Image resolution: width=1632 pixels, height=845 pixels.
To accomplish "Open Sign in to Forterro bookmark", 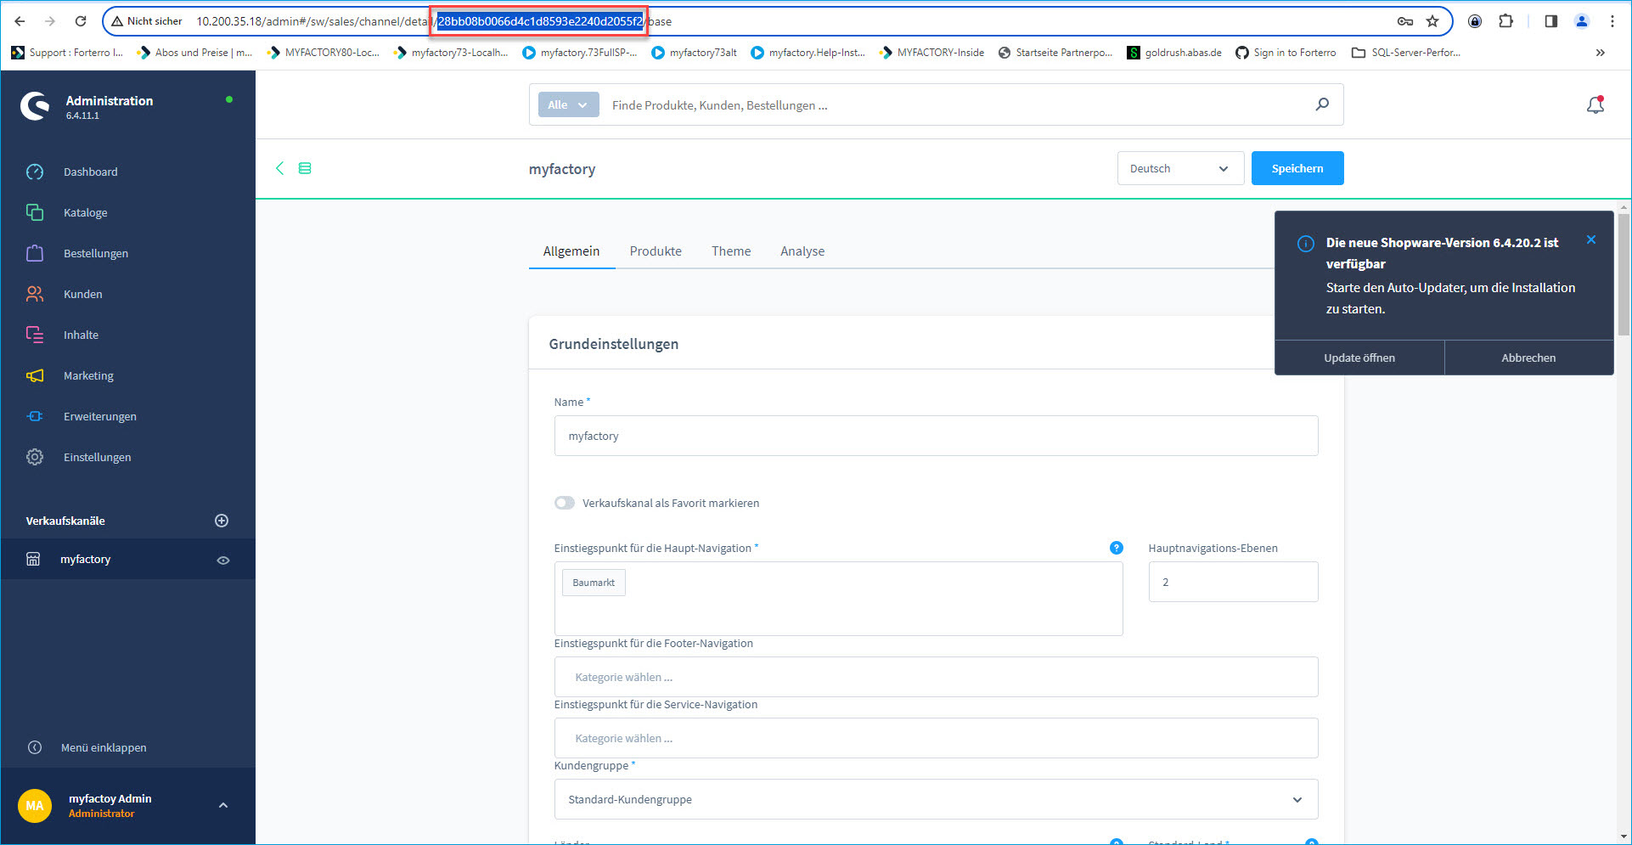I will pos(1286,53).
